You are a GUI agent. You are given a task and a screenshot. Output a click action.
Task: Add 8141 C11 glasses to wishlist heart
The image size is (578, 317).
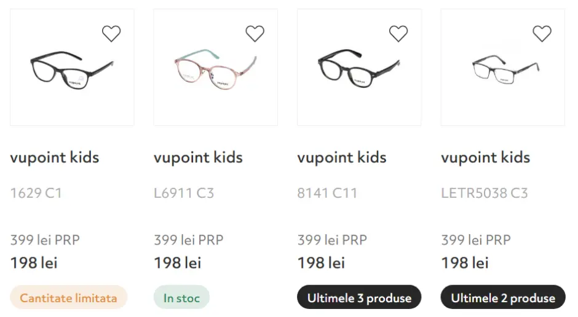coord(398,34)
